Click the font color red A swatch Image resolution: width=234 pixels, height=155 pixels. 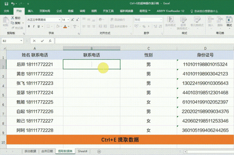(65, 26)
